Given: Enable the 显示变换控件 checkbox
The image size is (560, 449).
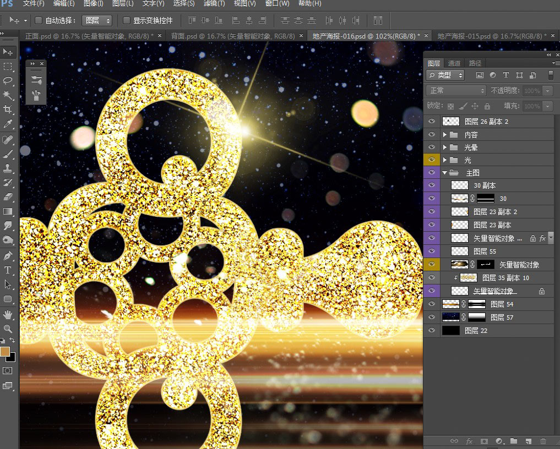Looking at the screenshot, I should tap(126, 20).
